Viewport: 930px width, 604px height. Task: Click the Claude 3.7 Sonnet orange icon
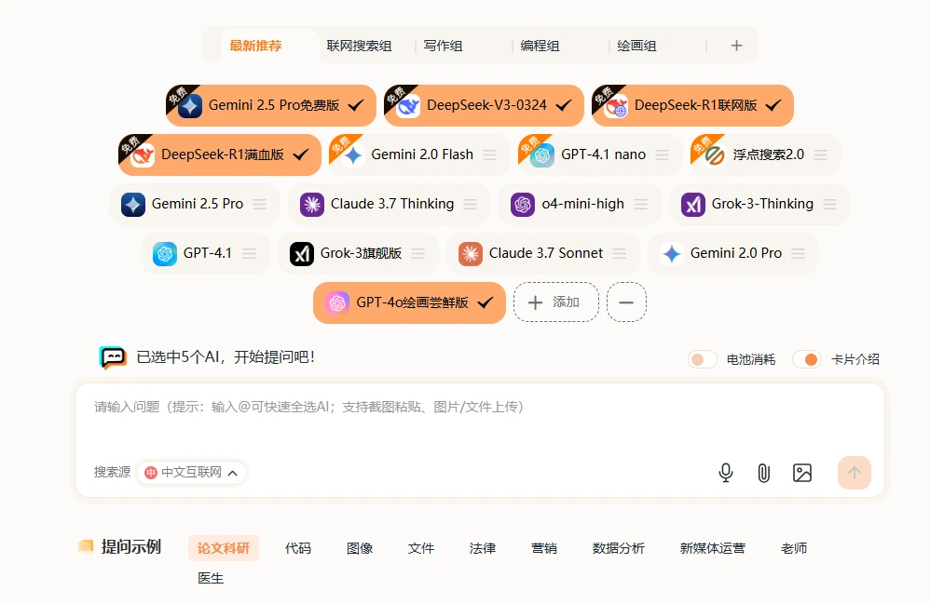(x=471, y=254)
